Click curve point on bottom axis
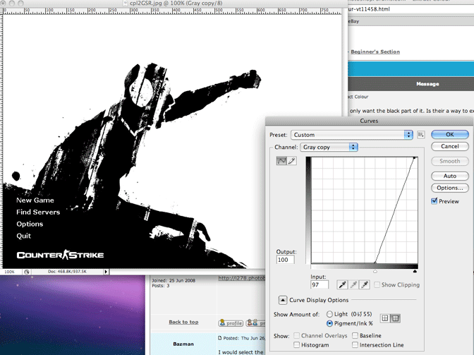The height and width of the screenshot is (355, 474). [375, 263]
